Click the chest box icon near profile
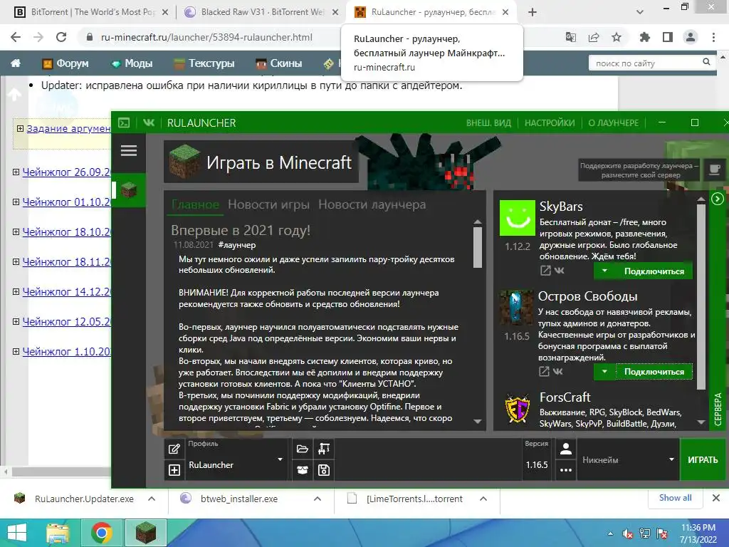The width and height of the screenshot is (729, 547). (302, 470)
